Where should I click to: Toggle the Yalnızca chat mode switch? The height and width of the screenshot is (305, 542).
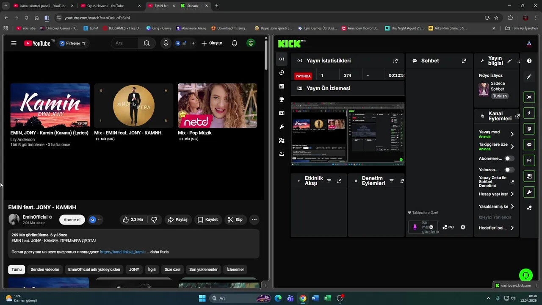[x=509, y=170]
